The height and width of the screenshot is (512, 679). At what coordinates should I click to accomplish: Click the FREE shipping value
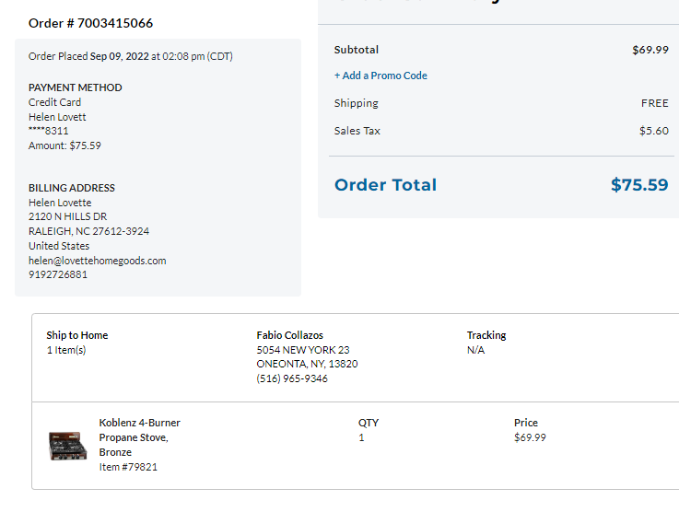coord(655,103)
